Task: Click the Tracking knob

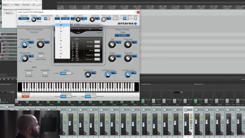Action: click(33, 19)
